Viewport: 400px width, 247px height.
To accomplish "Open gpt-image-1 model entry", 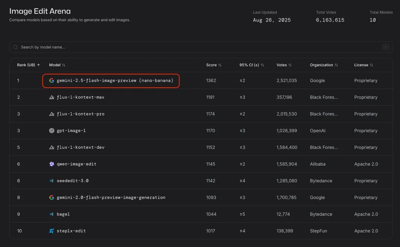I will (x=71, y=130).
